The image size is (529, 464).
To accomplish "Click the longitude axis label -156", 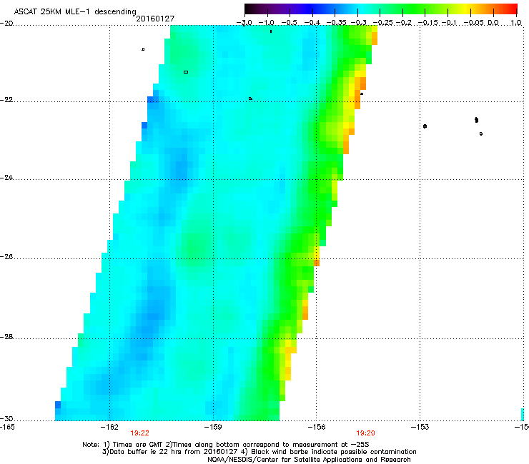I will (317, 427).
